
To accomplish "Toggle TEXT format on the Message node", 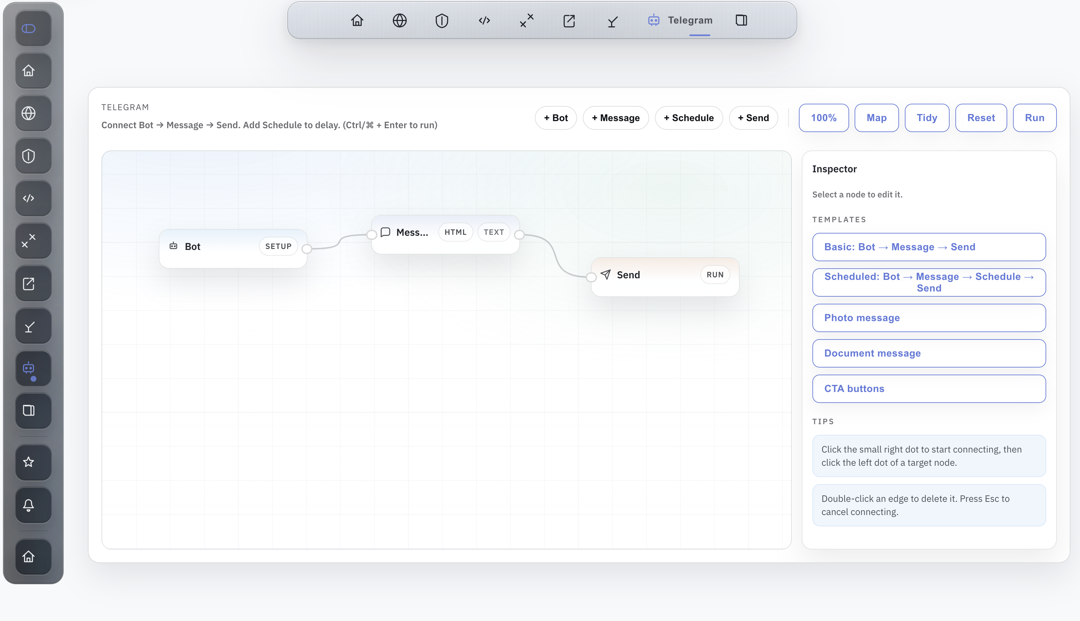I will (x=494, y=232).
